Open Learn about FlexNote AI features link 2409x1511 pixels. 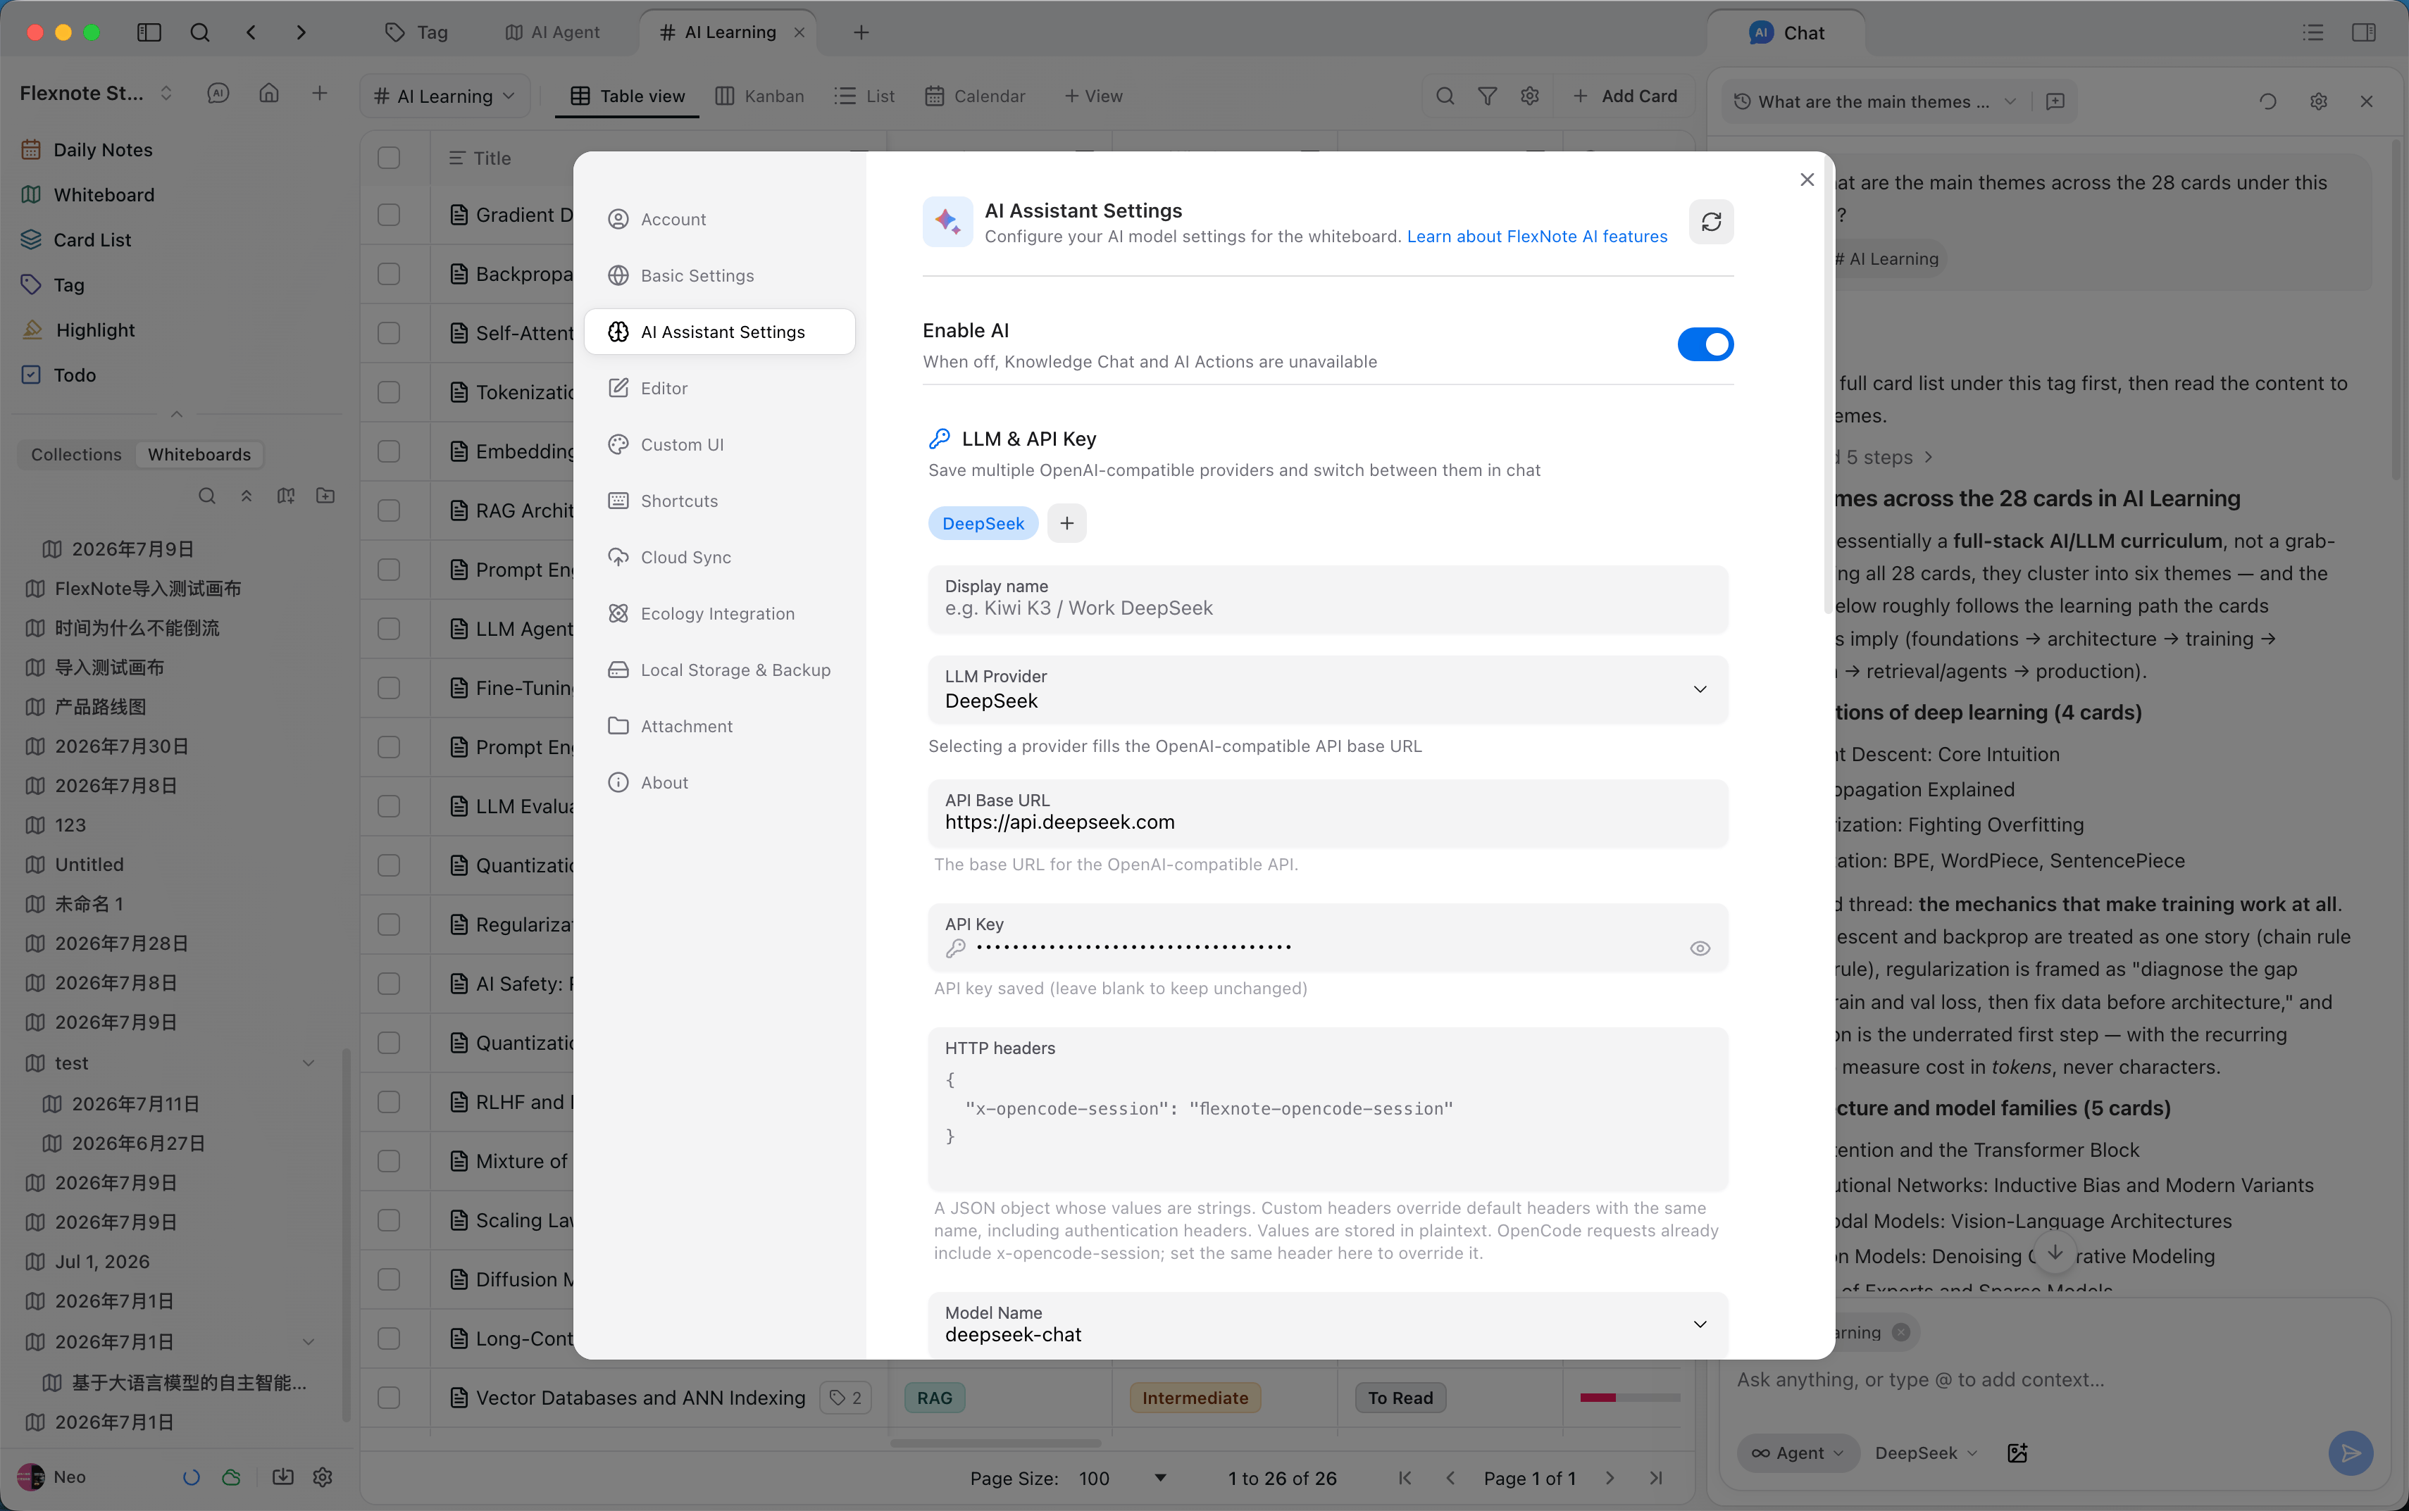1536,237
